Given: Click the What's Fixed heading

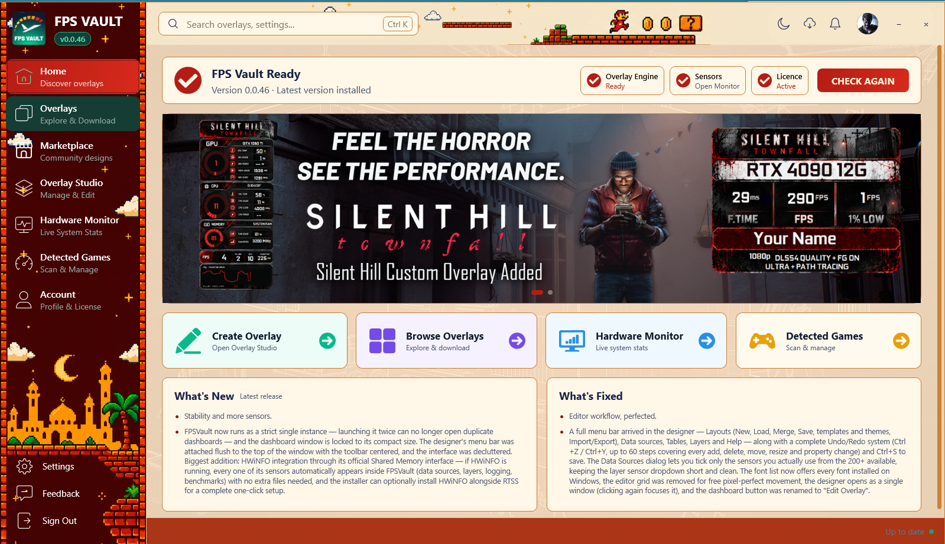Looking at the screenshot, I should 590,396.
